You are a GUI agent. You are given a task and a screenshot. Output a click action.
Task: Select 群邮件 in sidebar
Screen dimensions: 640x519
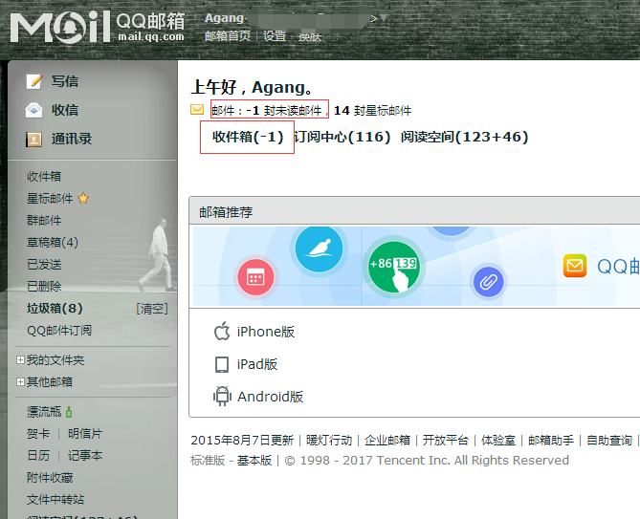click(44, 220)
